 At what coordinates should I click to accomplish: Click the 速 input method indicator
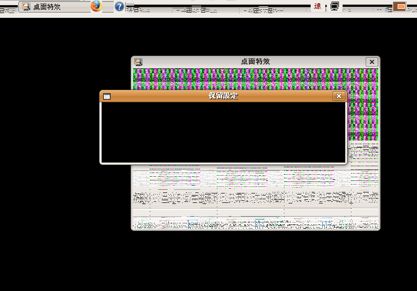pyautogui.click(x=317, y=6)
